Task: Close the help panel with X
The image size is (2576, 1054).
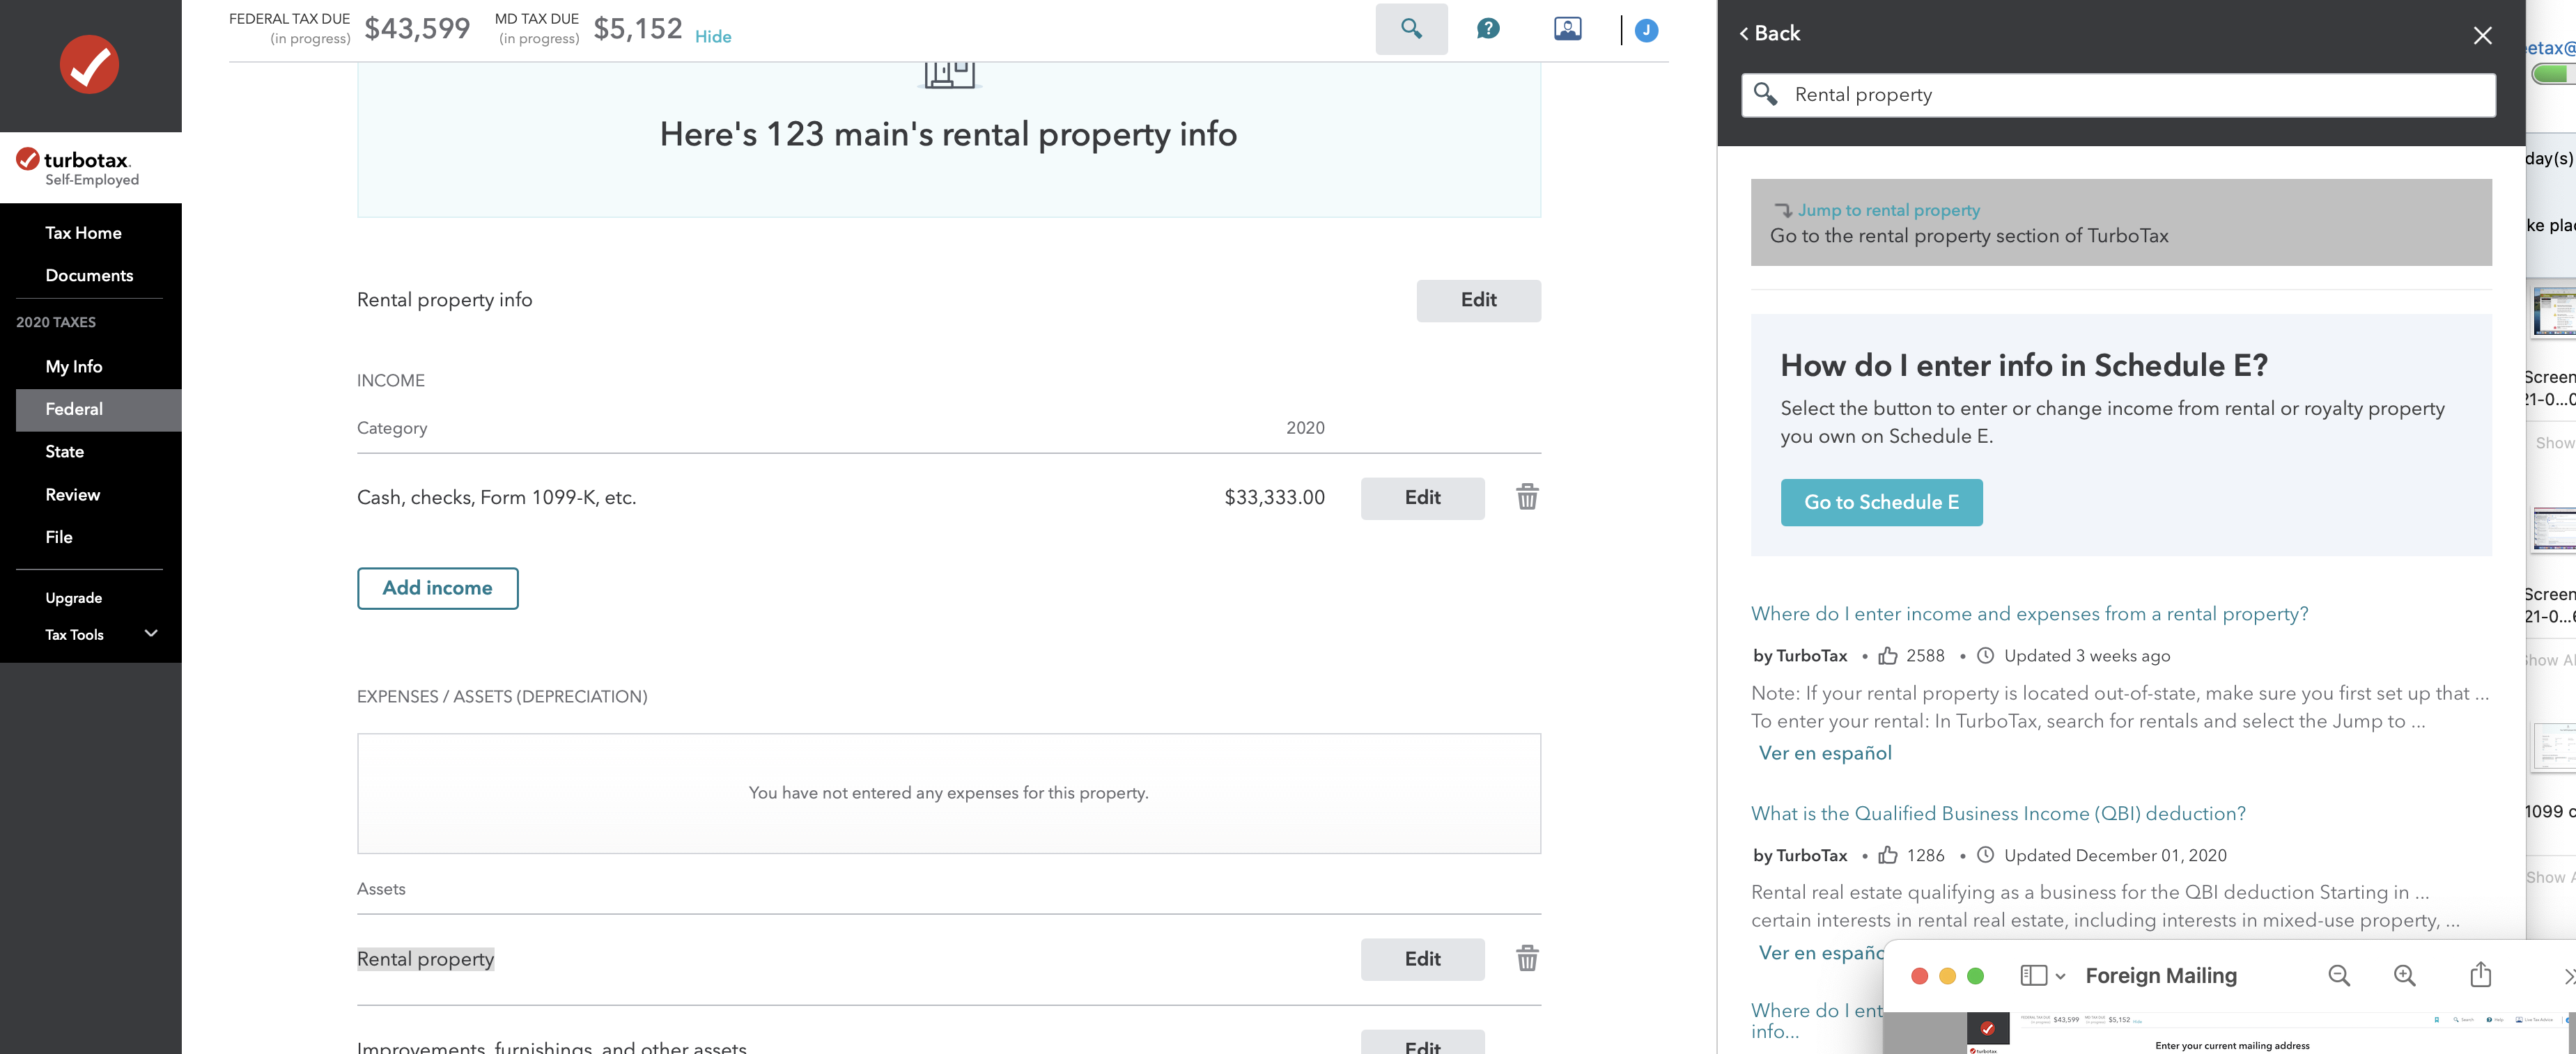Action: pyautogui.click(x=2482, y=35)
